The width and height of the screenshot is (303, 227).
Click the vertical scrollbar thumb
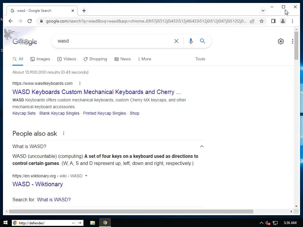click(296, 46)
